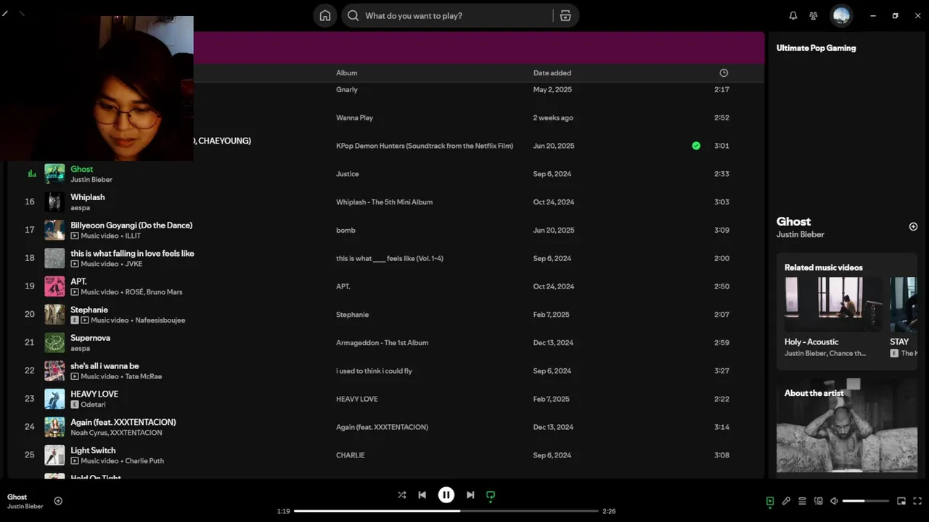Add Ghost to library in right panel
The image size is (929, 522).
click(913, 227)
